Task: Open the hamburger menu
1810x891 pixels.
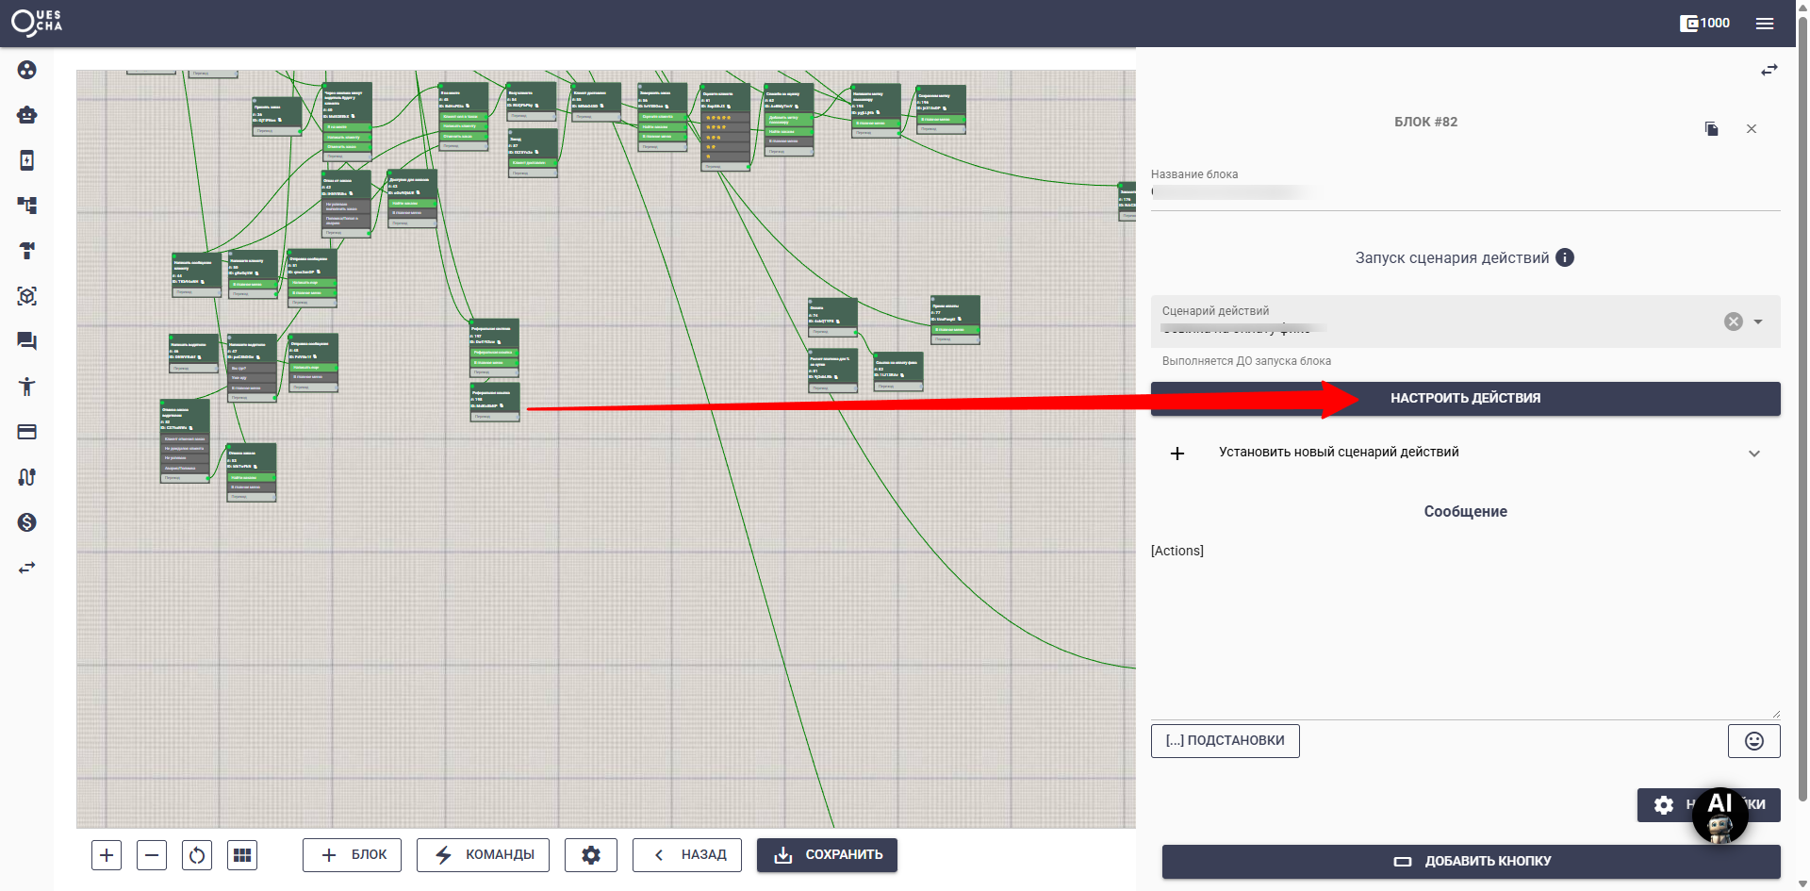Action: (x=1765, y=24)
